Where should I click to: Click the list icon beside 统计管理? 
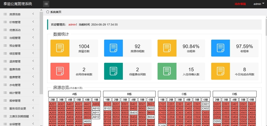click(5, 93)
